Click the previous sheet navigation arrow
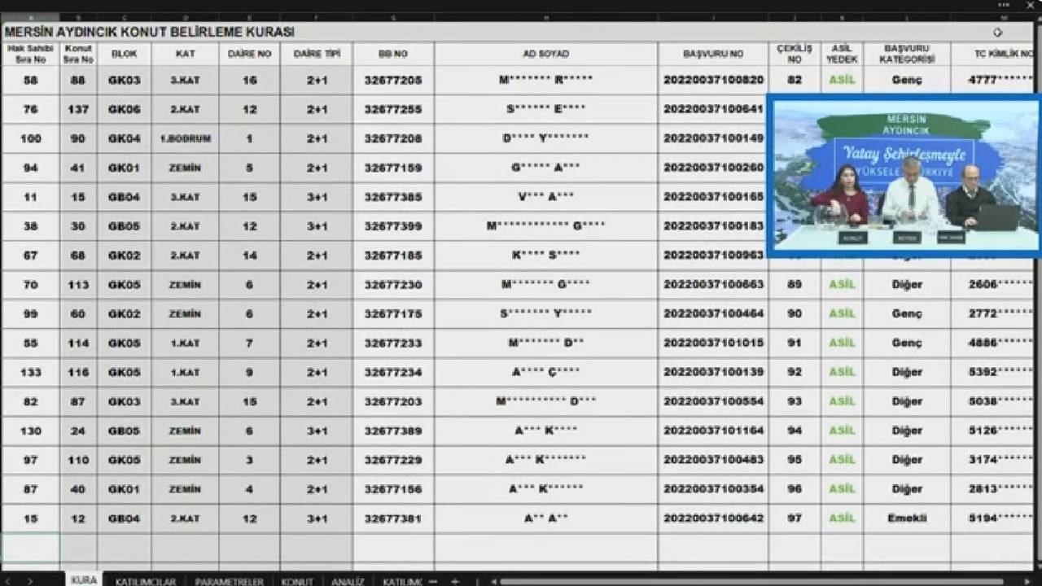1042x586 pixels. 10,581
